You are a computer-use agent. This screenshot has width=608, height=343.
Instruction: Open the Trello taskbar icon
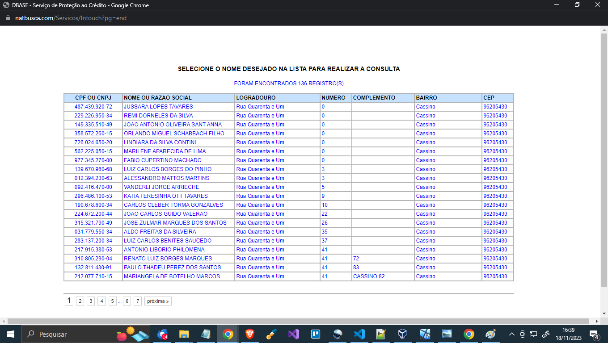(316, 334)
